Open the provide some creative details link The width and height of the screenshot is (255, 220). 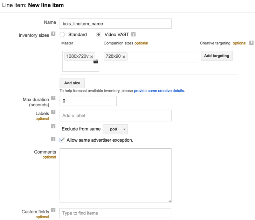(x=159, y=91)
